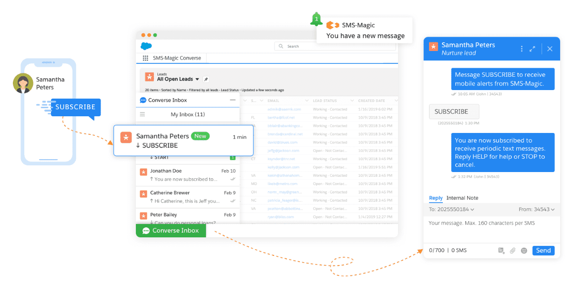Open the All Open Leads list view dropdown
Screen dimensions: 573x285
click(x=197, y=79)
